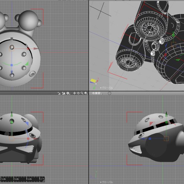Viewport: 184px width, 184px height.
Task: Click the first icon in the viewport header strip
Action: coord(59,93)
